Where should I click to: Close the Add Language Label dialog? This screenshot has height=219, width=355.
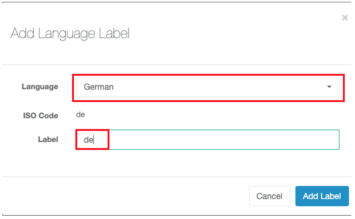(x=345, y=18)
